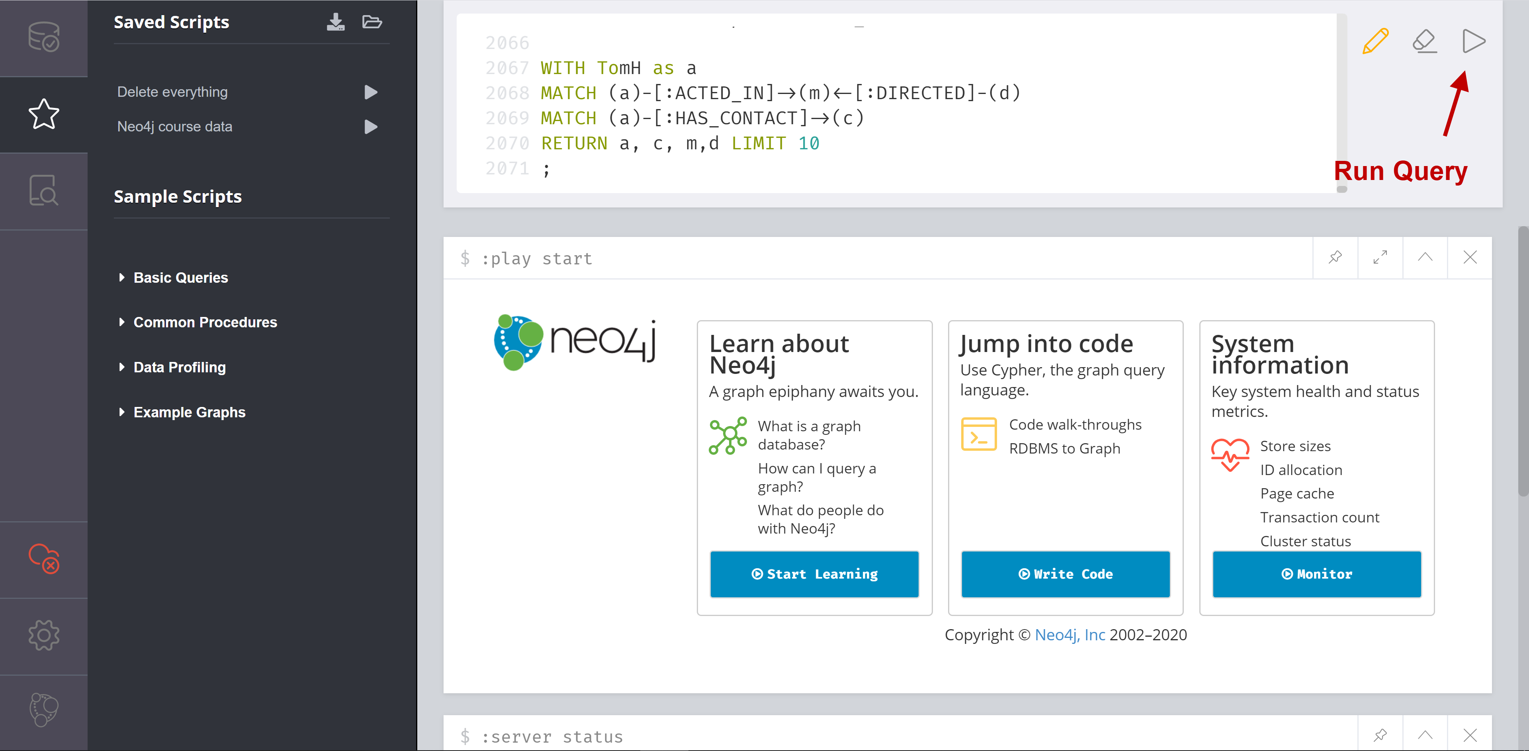Open the database icon in the sidebar
This screenshot has height=751, width=1529.
click(x=44, y=37)
